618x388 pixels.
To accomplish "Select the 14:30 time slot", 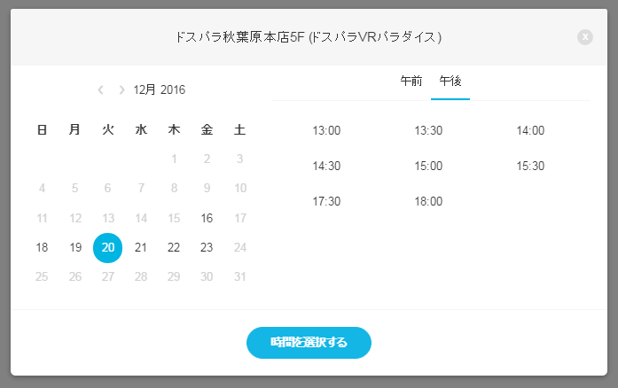I will click(326, 166).
